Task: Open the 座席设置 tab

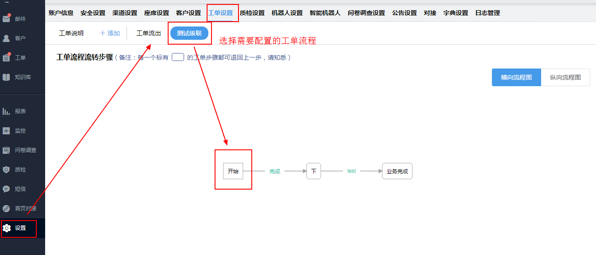Action: tap(157, 13)
